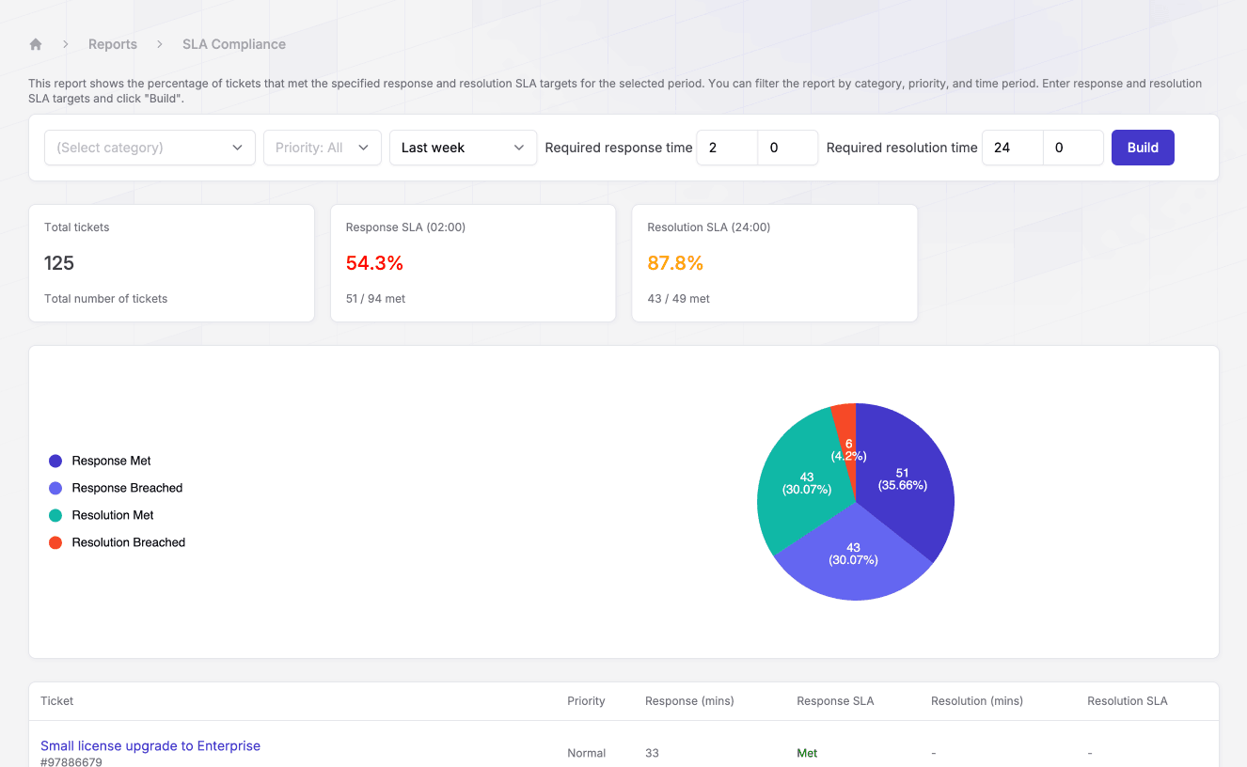Open ticket Small license upgrade to Enterprise
Image resolution: width=1247 pixels, height=767 pixels.
[150, 745]
